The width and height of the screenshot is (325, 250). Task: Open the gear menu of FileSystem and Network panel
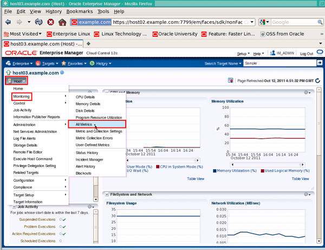308,194
